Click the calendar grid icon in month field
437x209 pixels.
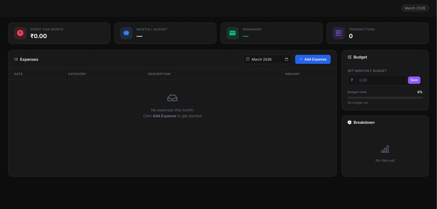(x=248, y=59)
